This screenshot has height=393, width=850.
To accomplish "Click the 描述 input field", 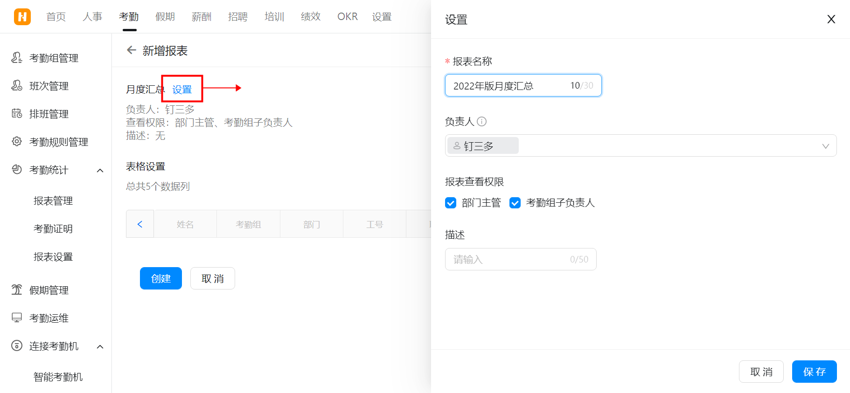I will coord(521,259).
